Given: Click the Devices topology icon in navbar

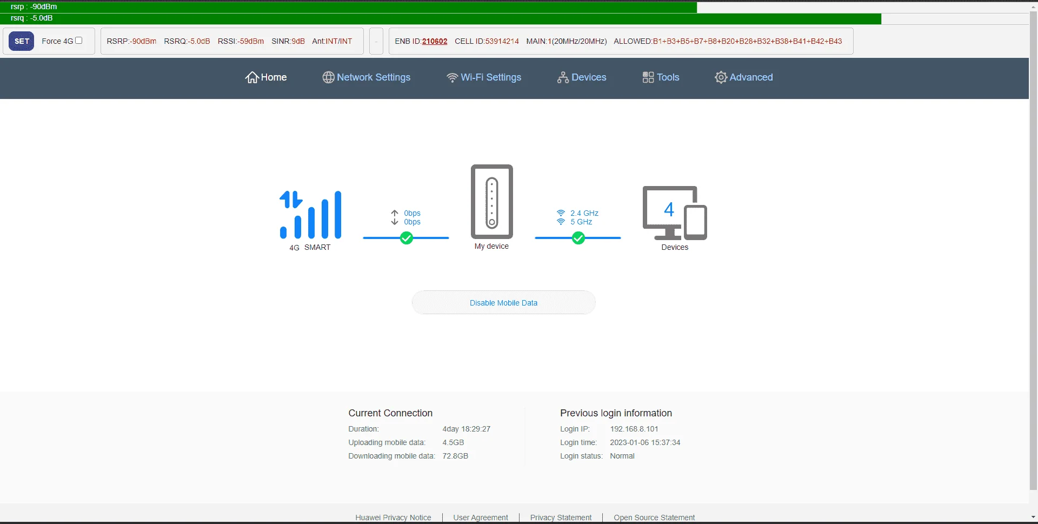Looking at the screenshot, I should tap(563, 77).
